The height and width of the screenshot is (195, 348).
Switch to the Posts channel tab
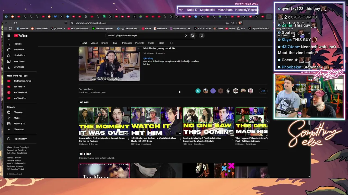(x=151, y=43)
